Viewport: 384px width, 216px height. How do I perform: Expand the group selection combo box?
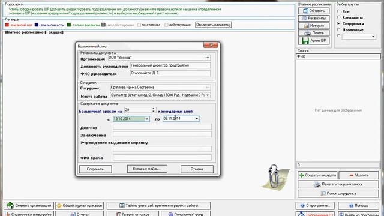(x=373, y=37)
